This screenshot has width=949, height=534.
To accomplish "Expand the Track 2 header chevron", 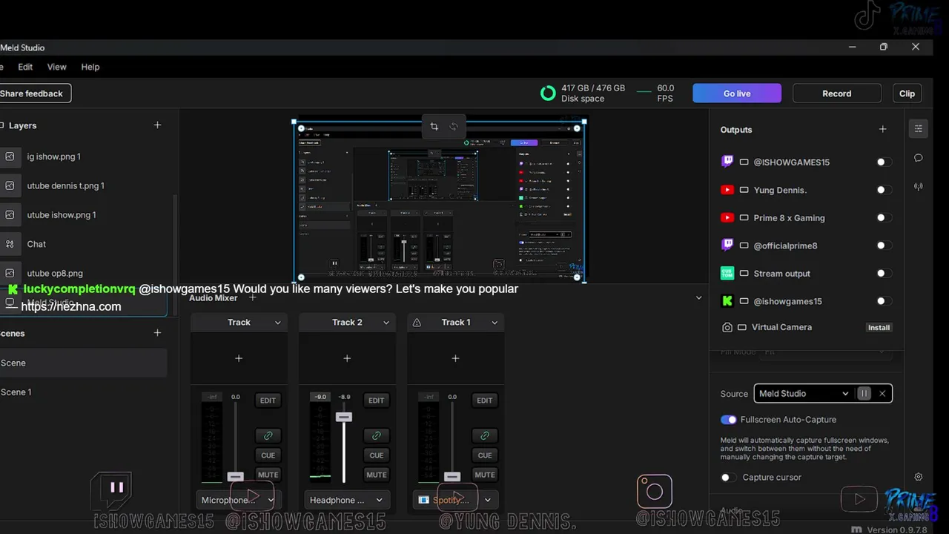I will pyautogui.click(x=386, y=322).
